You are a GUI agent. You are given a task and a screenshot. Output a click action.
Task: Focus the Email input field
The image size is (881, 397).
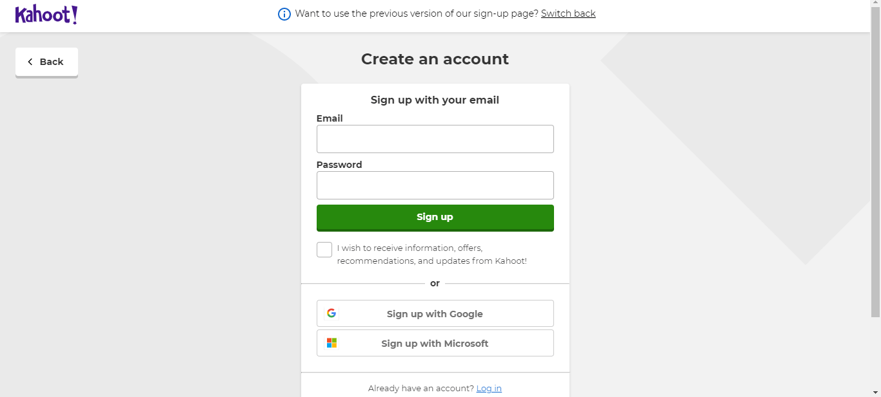point(435,139)
